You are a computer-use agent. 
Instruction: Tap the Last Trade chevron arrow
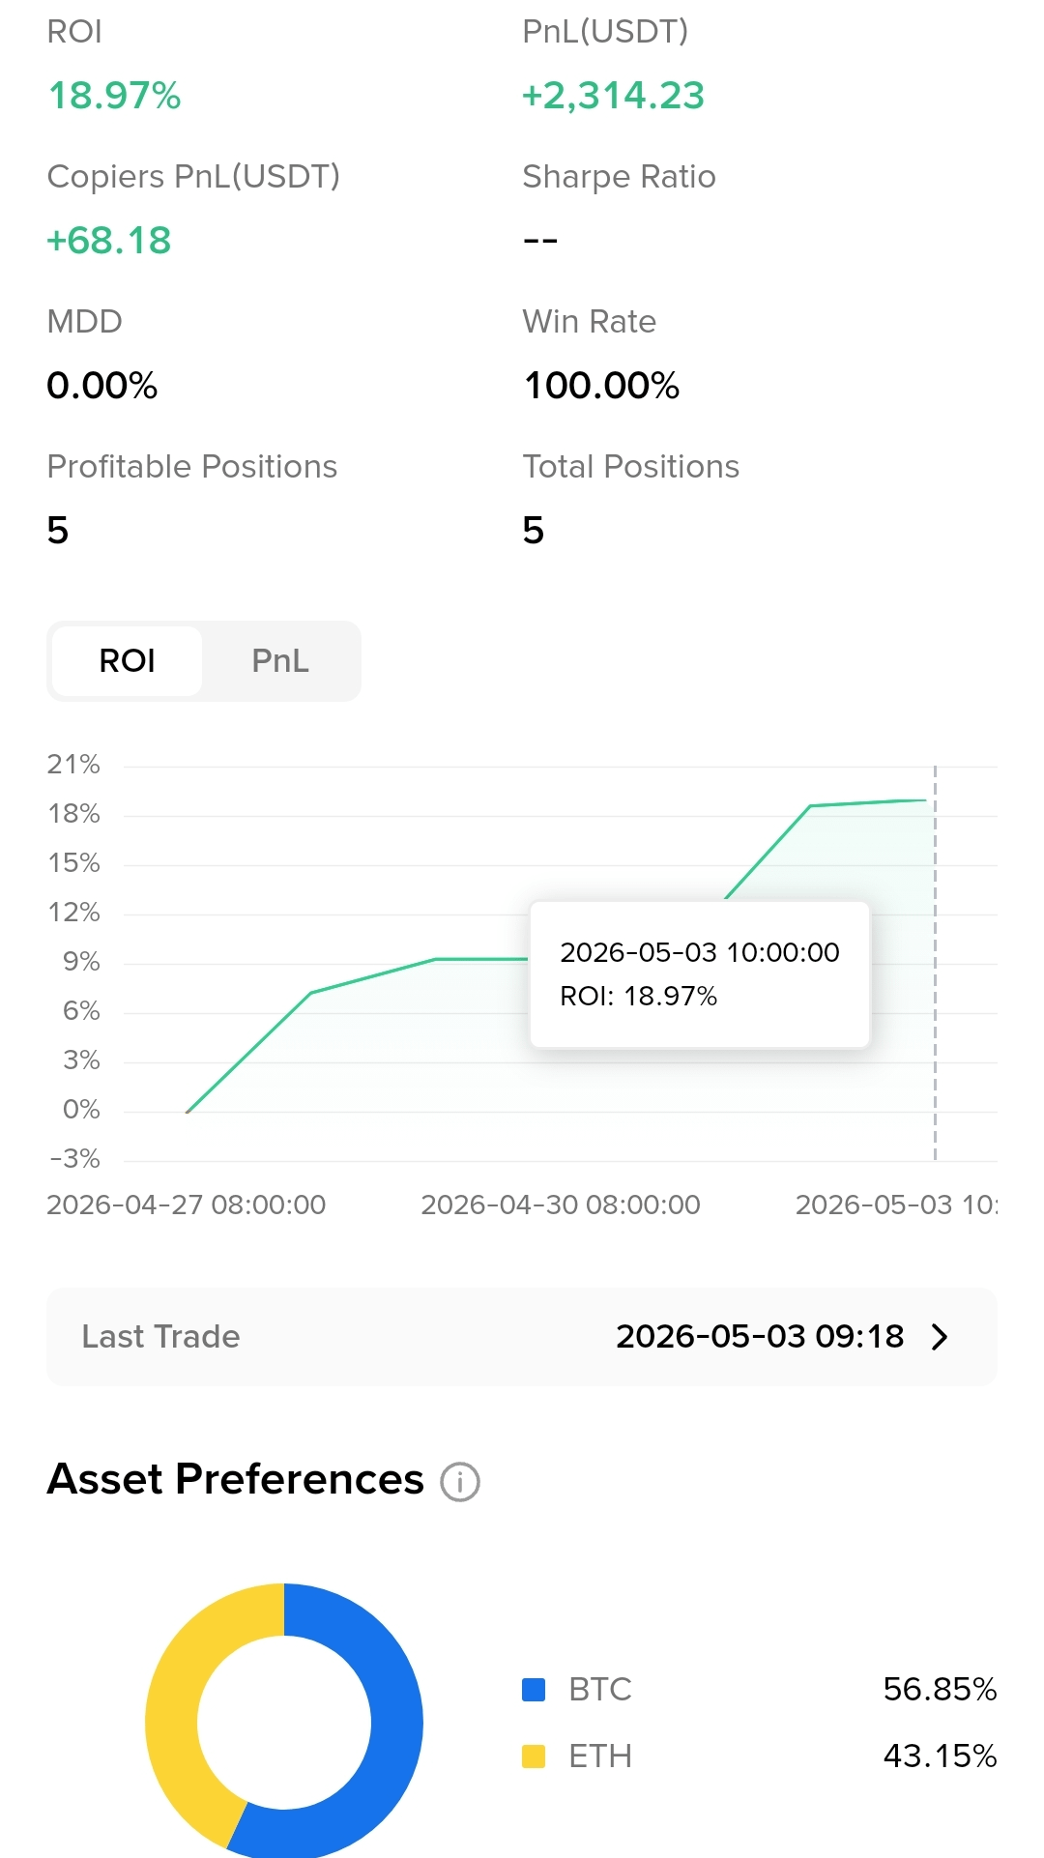tap(940, 1337)
